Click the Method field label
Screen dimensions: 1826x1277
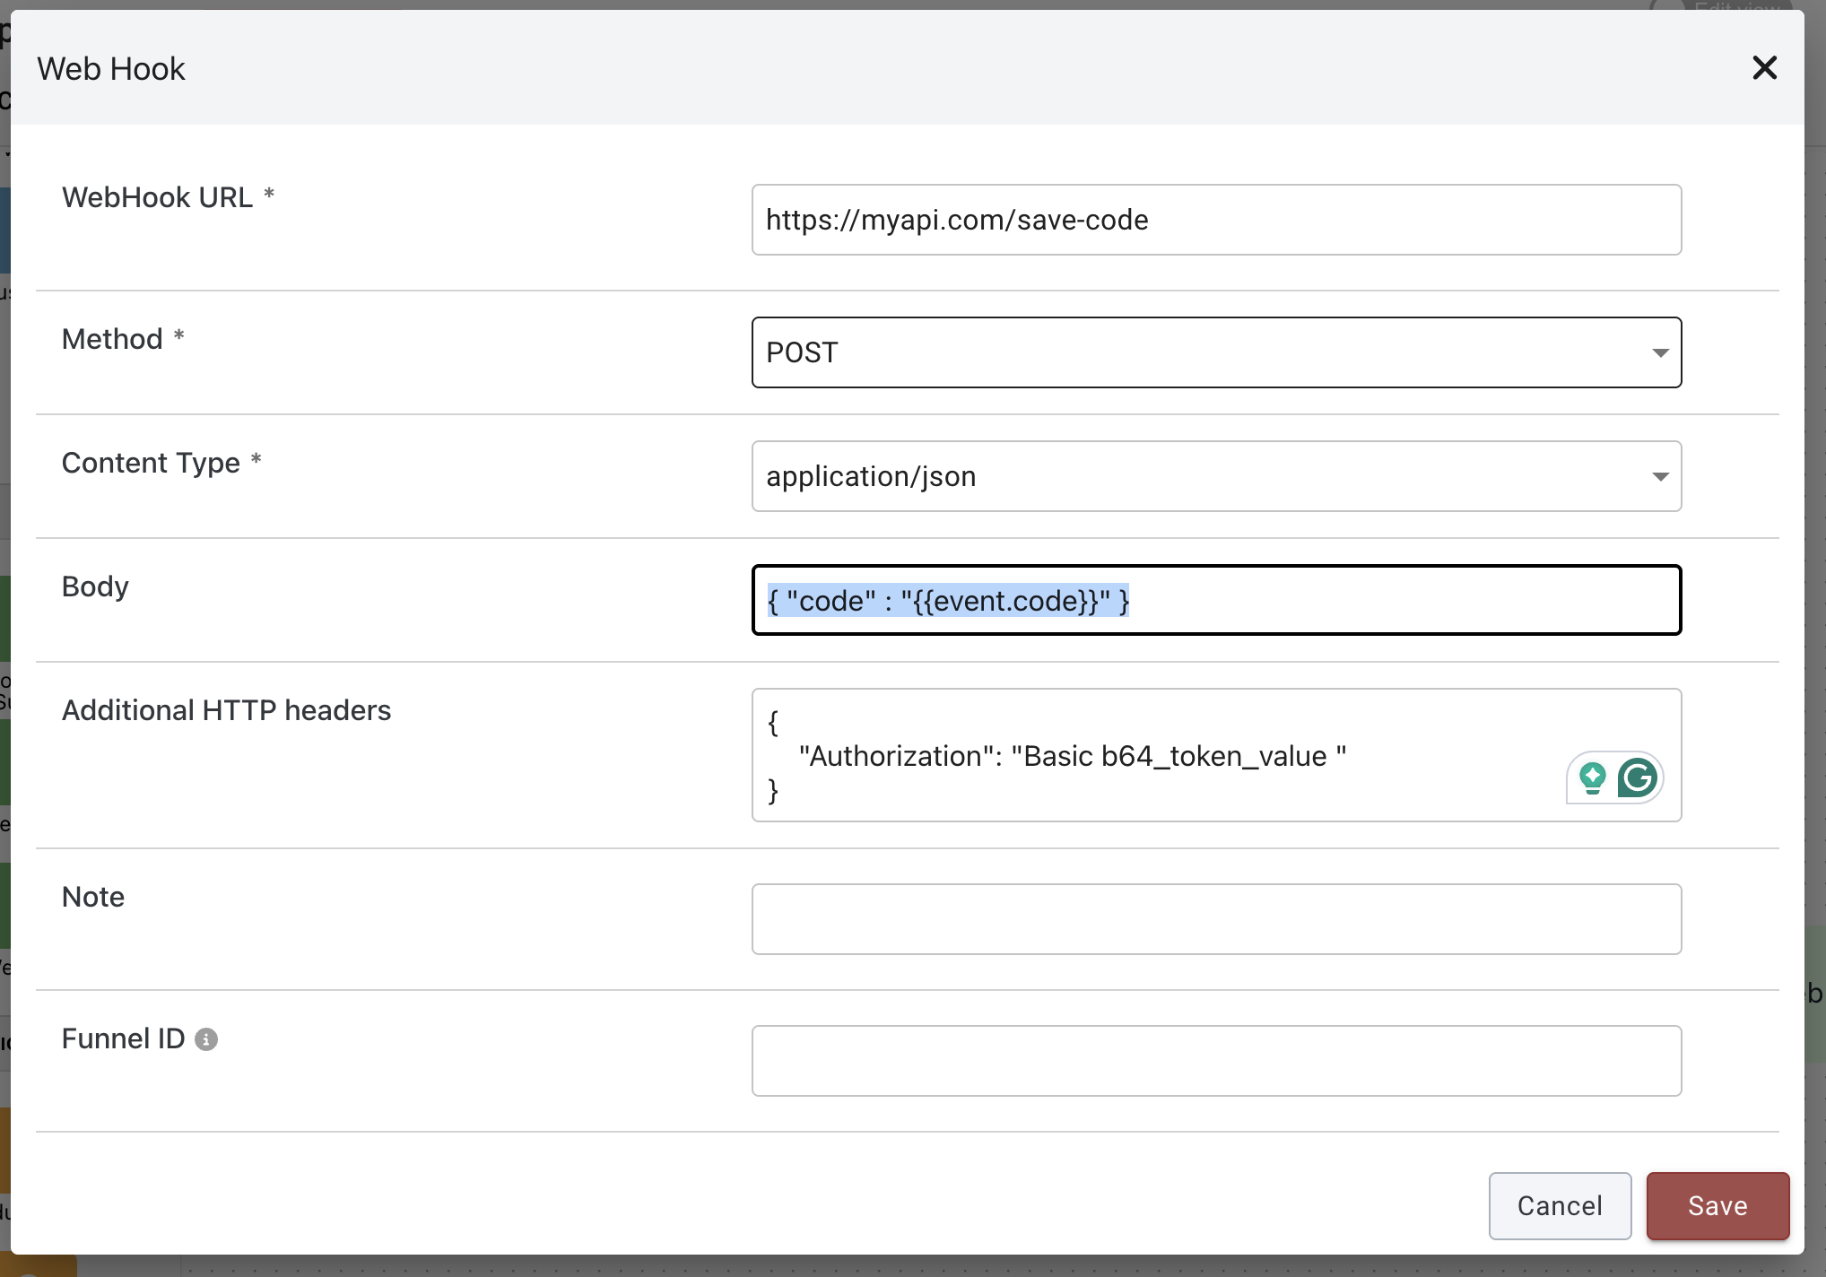[112, 339]
